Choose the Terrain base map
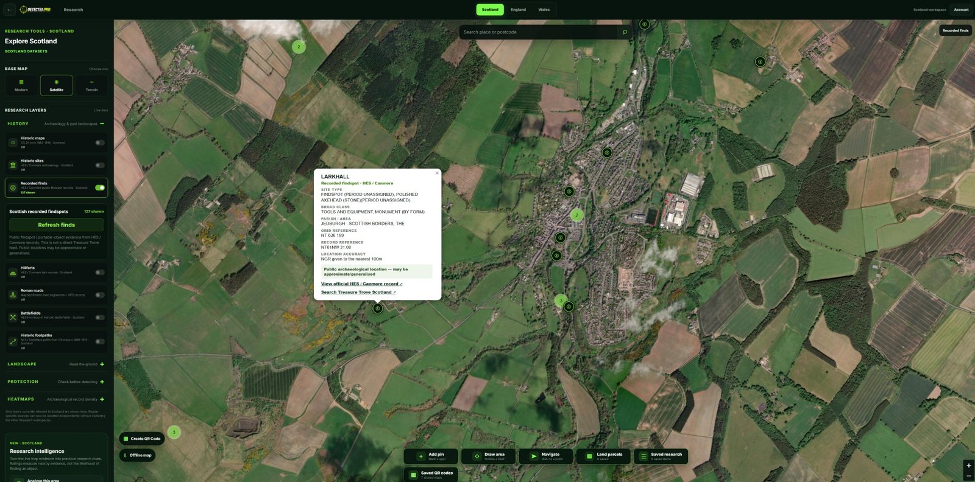The height and width of the screenshot is (482, 975). tap(92, 85)
